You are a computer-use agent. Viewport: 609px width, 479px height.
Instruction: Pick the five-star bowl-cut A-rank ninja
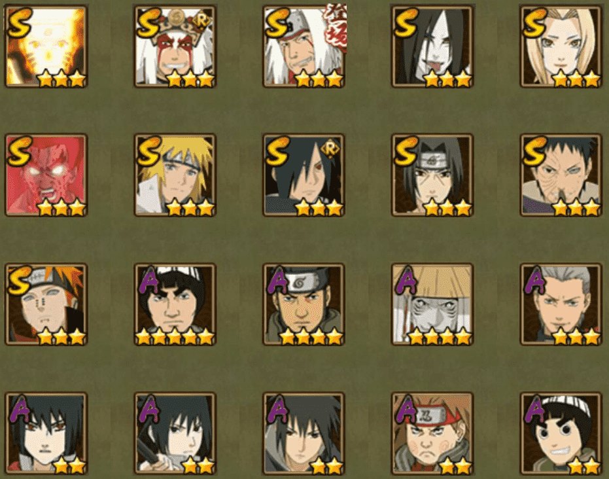coord(175,304)
